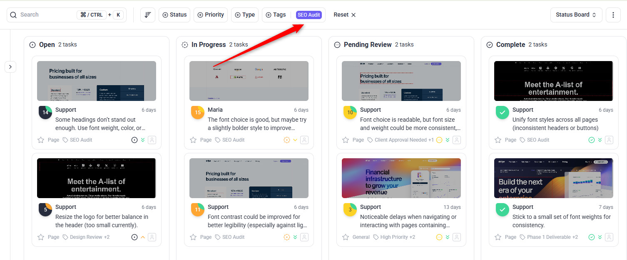
Task: Click the green complete status icon on 'Unify font styles'
Action: point(592,140)
